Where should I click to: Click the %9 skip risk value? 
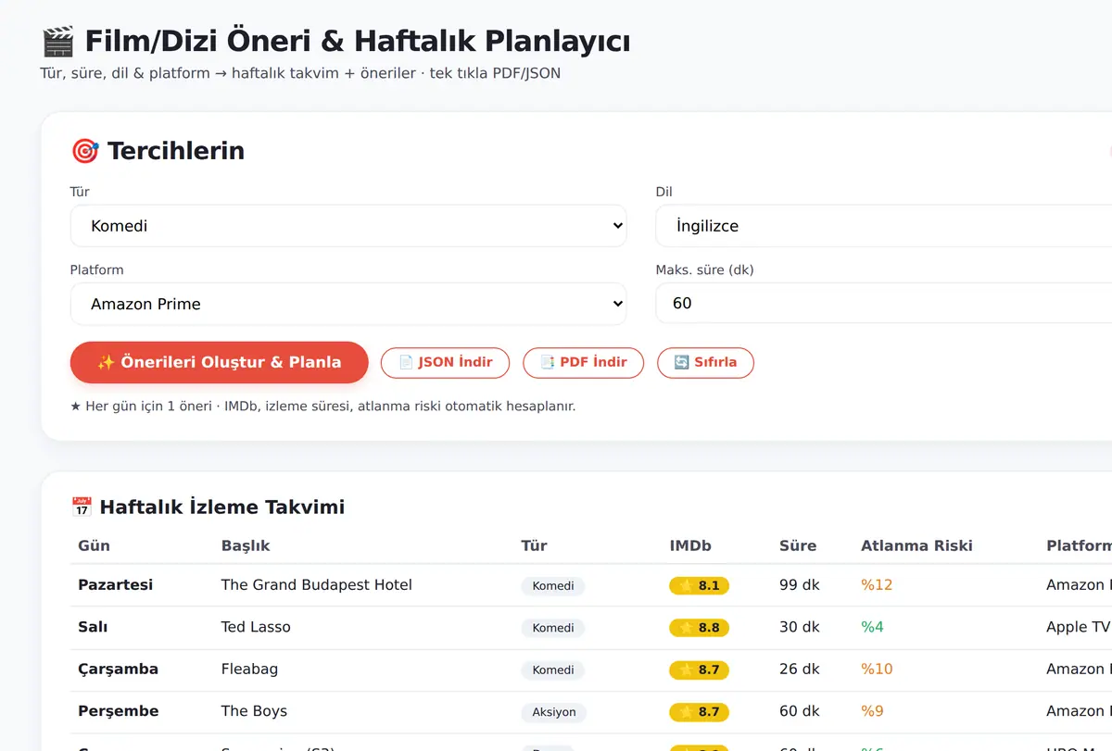(872, 711)
